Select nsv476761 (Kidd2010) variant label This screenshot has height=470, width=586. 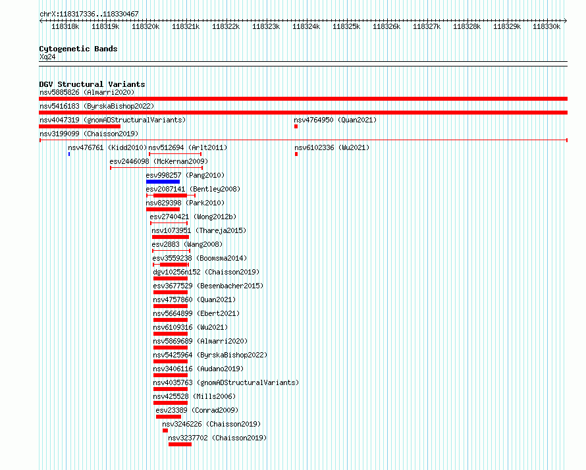click(107, 147)
